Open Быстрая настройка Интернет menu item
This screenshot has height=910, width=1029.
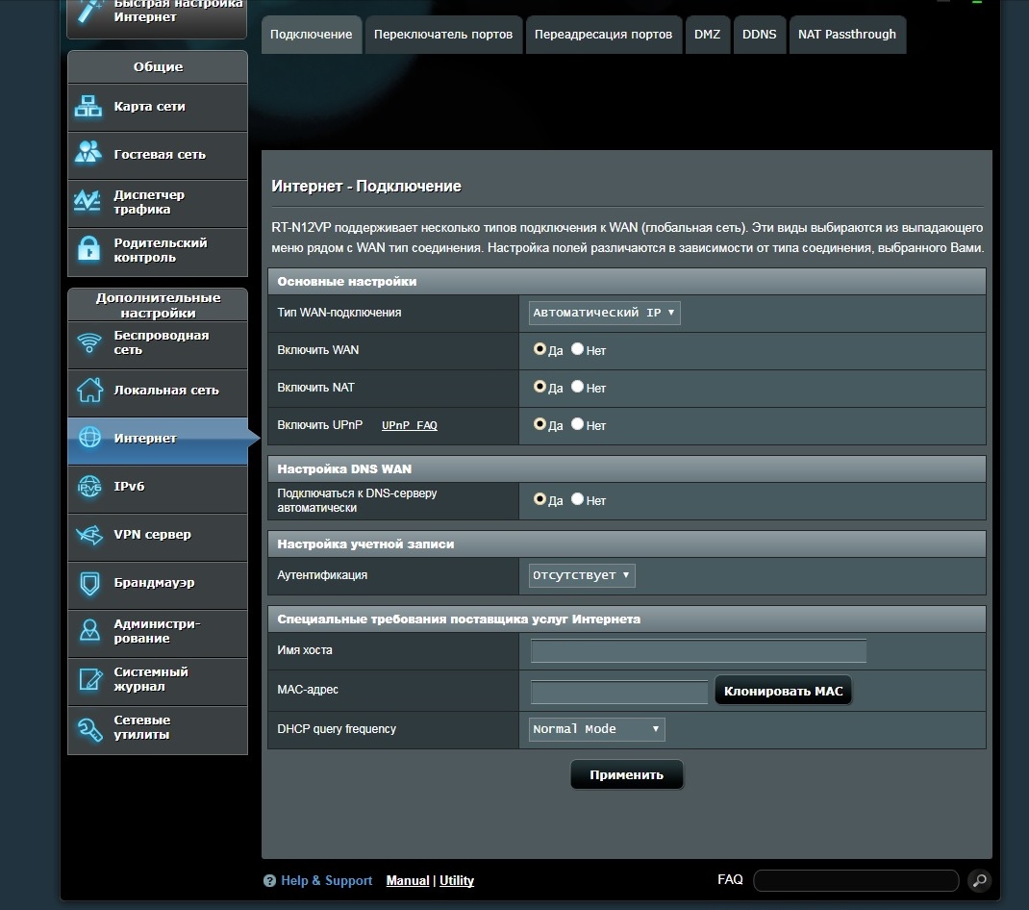[158, 18]
